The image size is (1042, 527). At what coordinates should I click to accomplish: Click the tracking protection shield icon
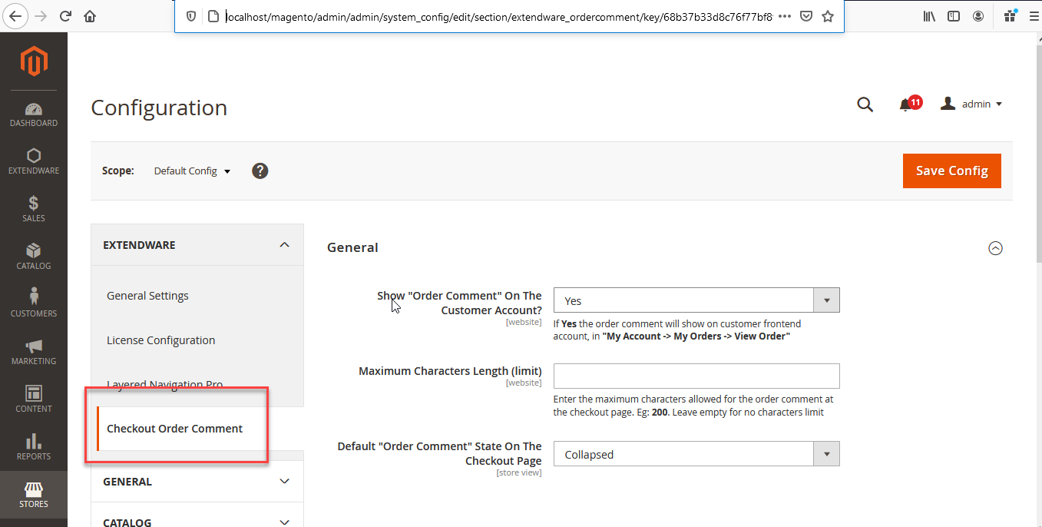click(x=192, y=16)
